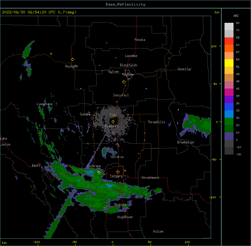Click the RockyMH town label

[71, 66]
